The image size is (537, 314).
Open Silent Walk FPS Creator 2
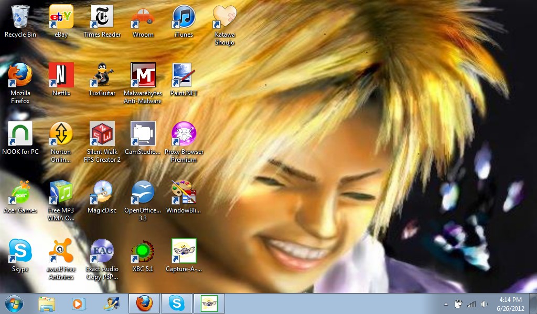(x=102, y=134)
